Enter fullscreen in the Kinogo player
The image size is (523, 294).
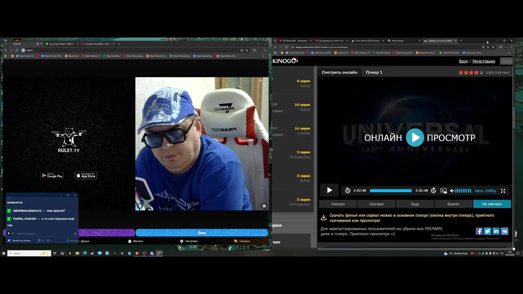pos(503,191)
